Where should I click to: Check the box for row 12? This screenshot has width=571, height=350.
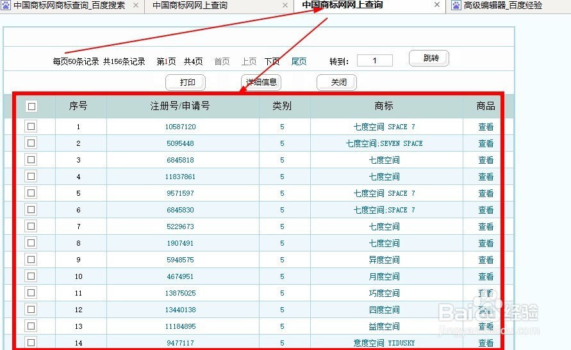coord(31,310)
